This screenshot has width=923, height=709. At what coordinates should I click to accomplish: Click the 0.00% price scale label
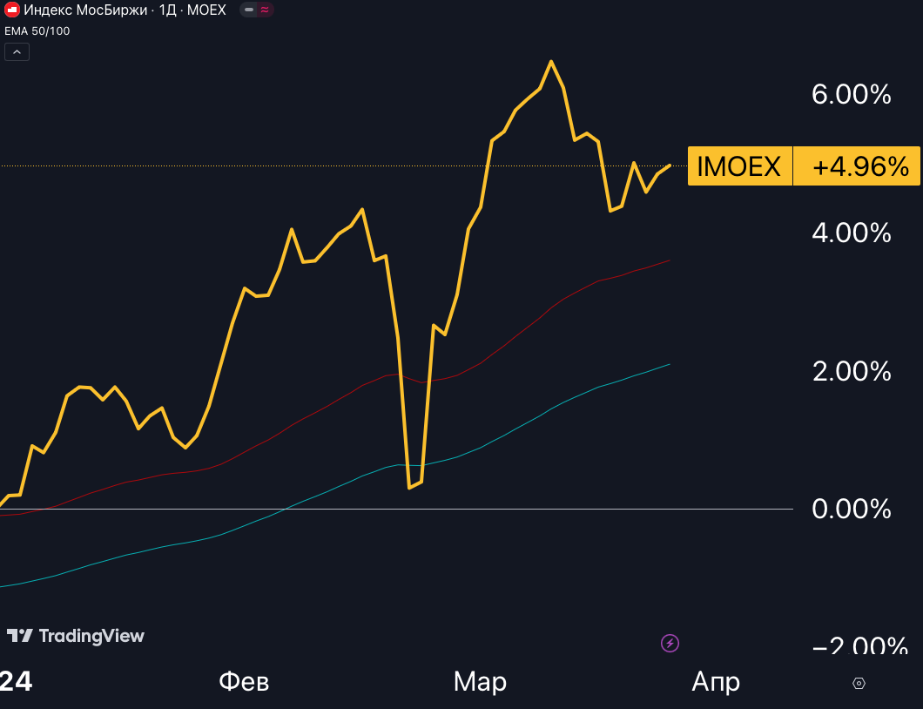[851, 509]
